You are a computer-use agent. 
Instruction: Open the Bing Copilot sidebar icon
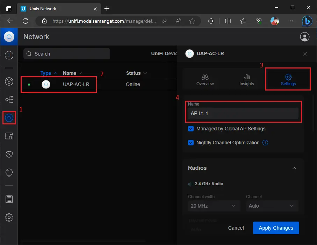(x=307, y=21)
